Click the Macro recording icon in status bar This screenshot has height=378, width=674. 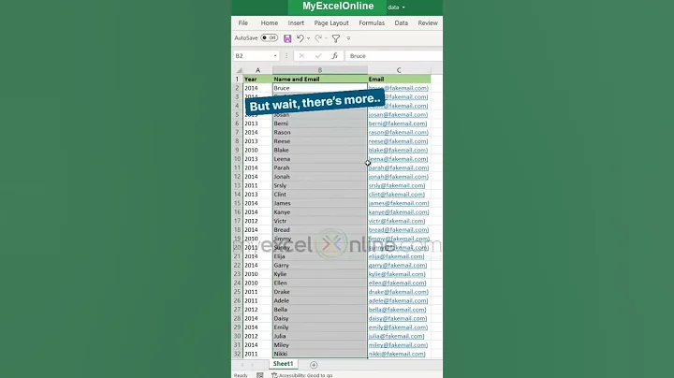click(260, 375)
